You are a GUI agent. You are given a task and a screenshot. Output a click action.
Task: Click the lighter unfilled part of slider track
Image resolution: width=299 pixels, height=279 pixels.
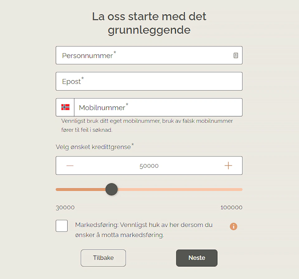click(180, 189)
